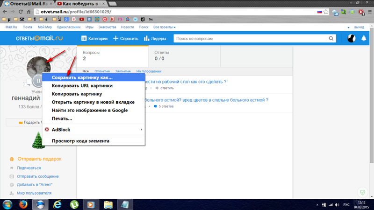This screenshot has height=210, width=374.
Task: Select the Ответы tab
Action: [x=184, y=56]
